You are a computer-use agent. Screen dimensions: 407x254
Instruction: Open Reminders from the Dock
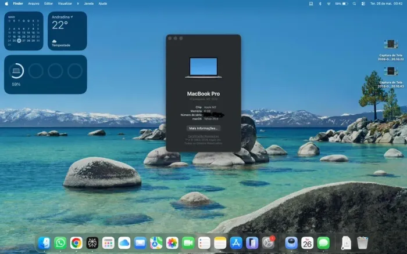[204, 243]
